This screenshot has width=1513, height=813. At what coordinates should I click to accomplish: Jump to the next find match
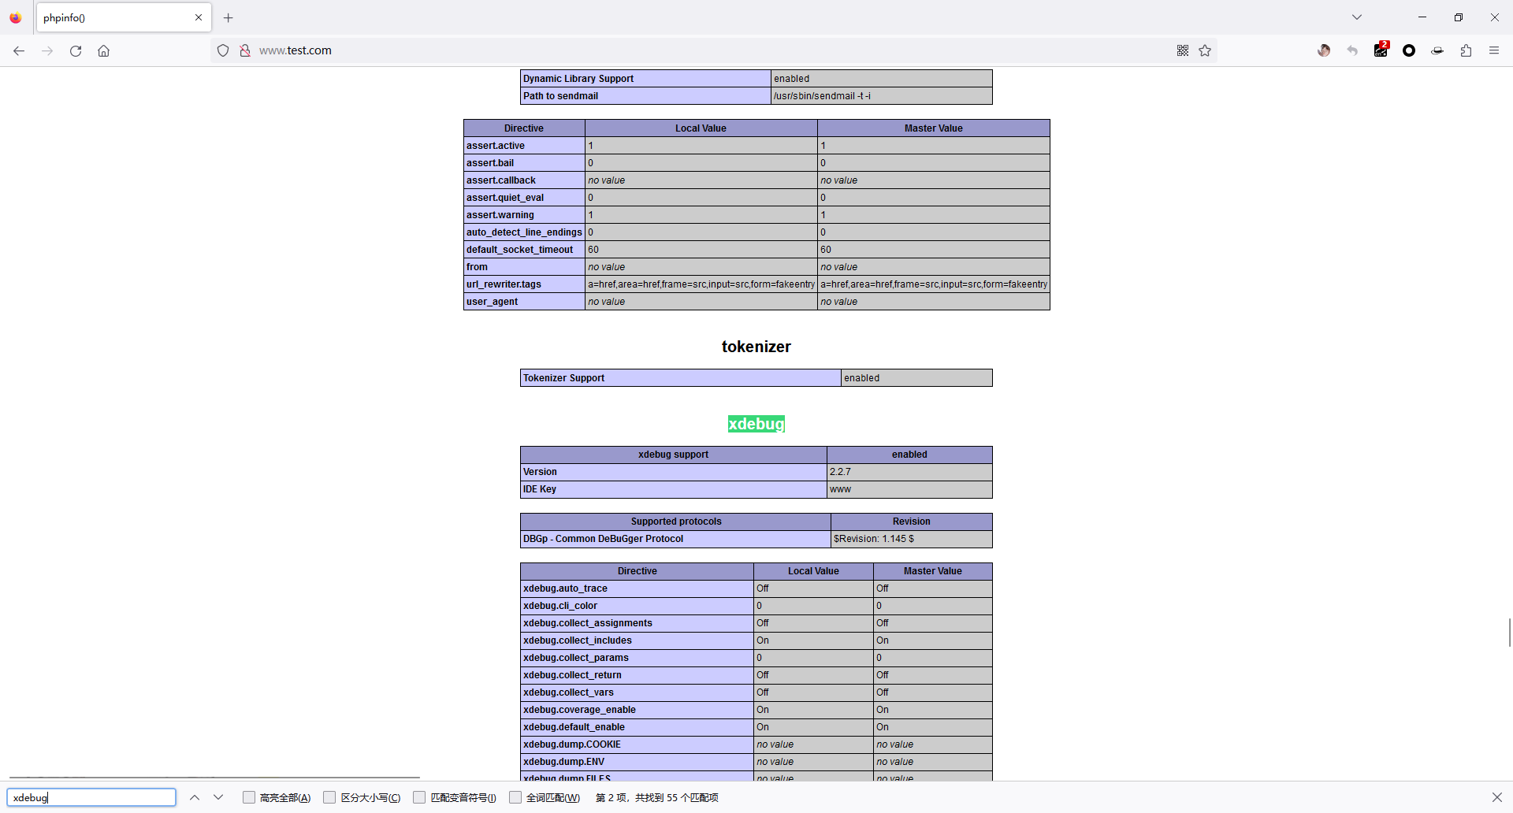tap(218, 797)
